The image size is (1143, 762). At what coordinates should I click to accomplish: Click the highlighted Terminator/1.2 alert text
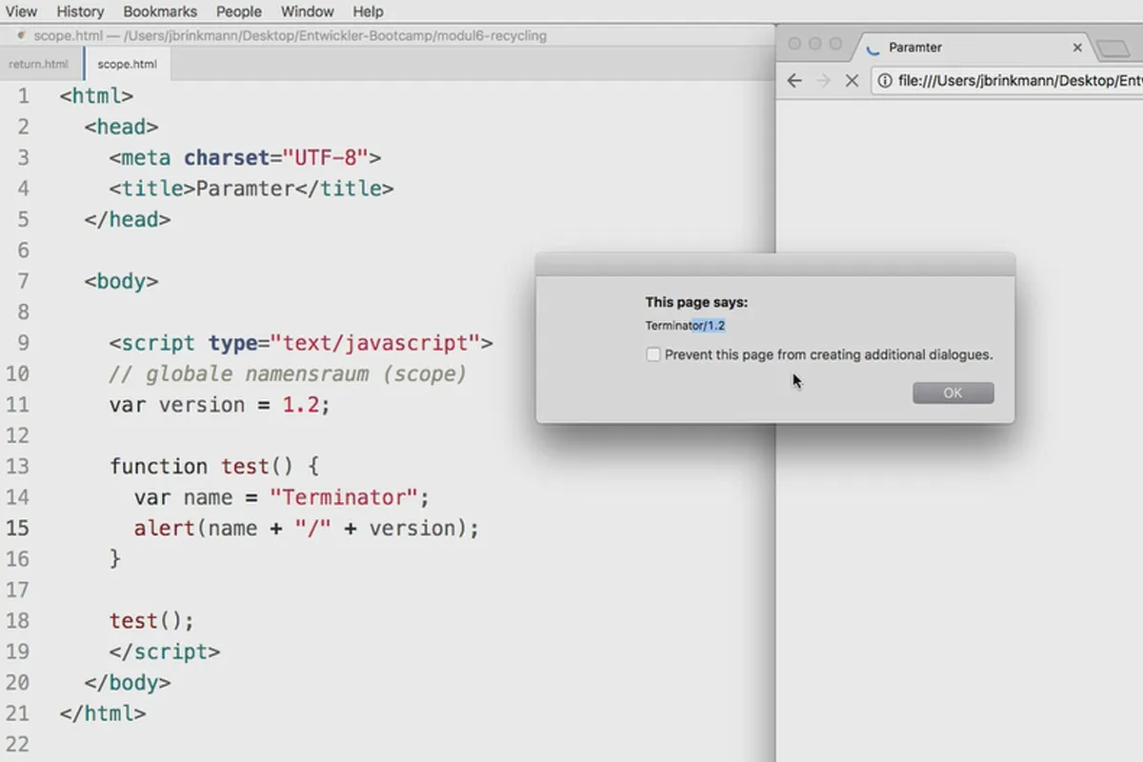tap(685, 326)
